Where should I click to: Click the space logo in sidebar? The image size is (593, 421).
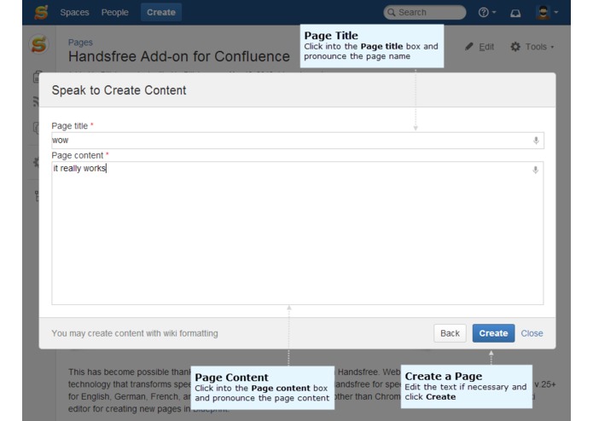pos(38,44)
